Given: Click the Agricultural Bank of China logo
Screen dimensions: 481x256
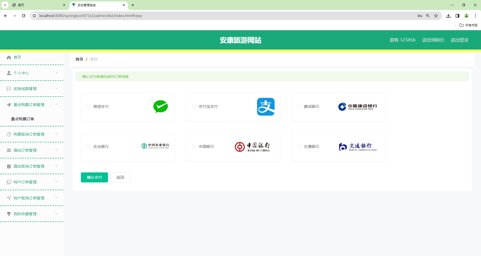Looking at the screenshot, I should pos(155,146).
